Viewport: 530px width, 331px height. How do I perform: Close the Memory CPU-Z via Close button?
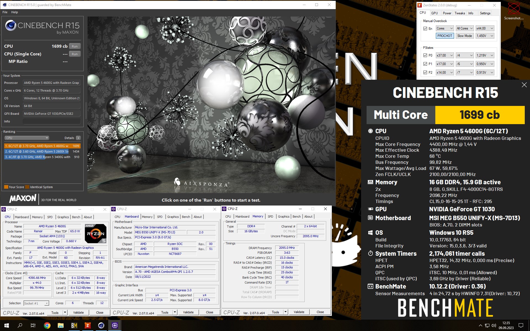(x=320, y=312)
